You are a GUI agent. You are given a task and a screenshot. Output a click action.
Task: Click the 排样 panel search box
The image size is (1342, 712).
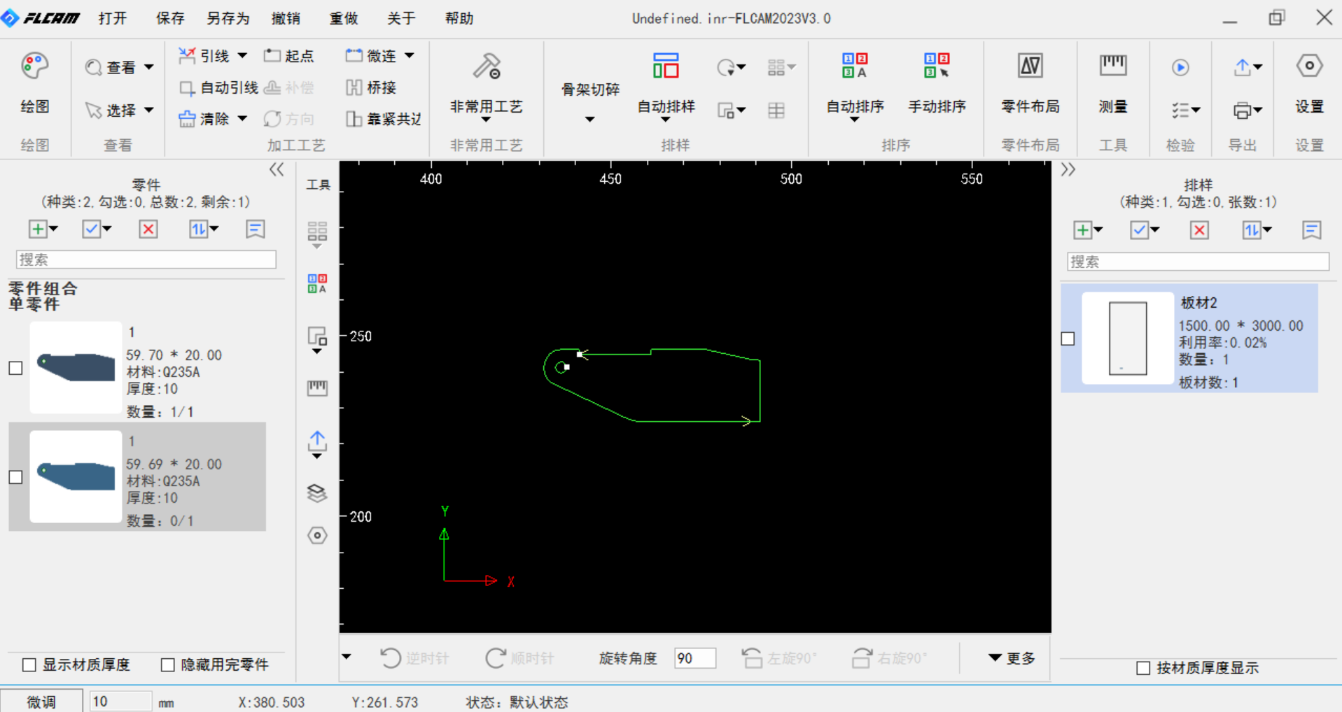(1198, 262)
